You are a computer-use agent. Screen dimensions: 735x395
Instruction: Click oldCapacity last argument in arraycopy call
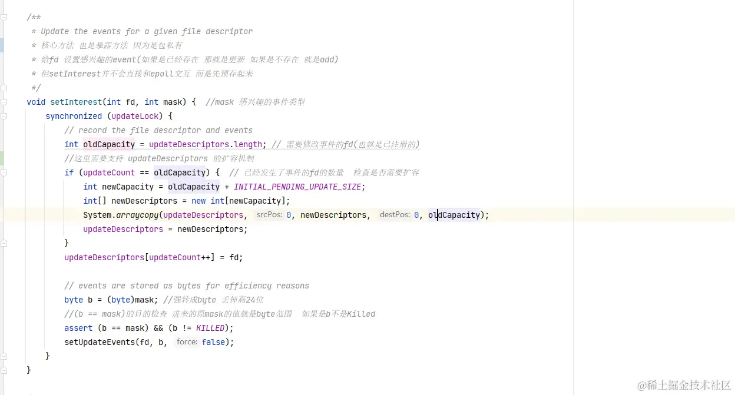(454, 215)
